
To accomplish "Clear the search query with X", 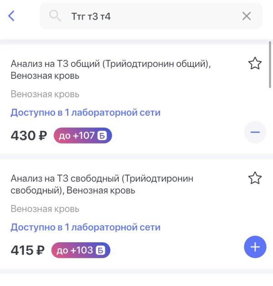I will [x=246, y=16].
